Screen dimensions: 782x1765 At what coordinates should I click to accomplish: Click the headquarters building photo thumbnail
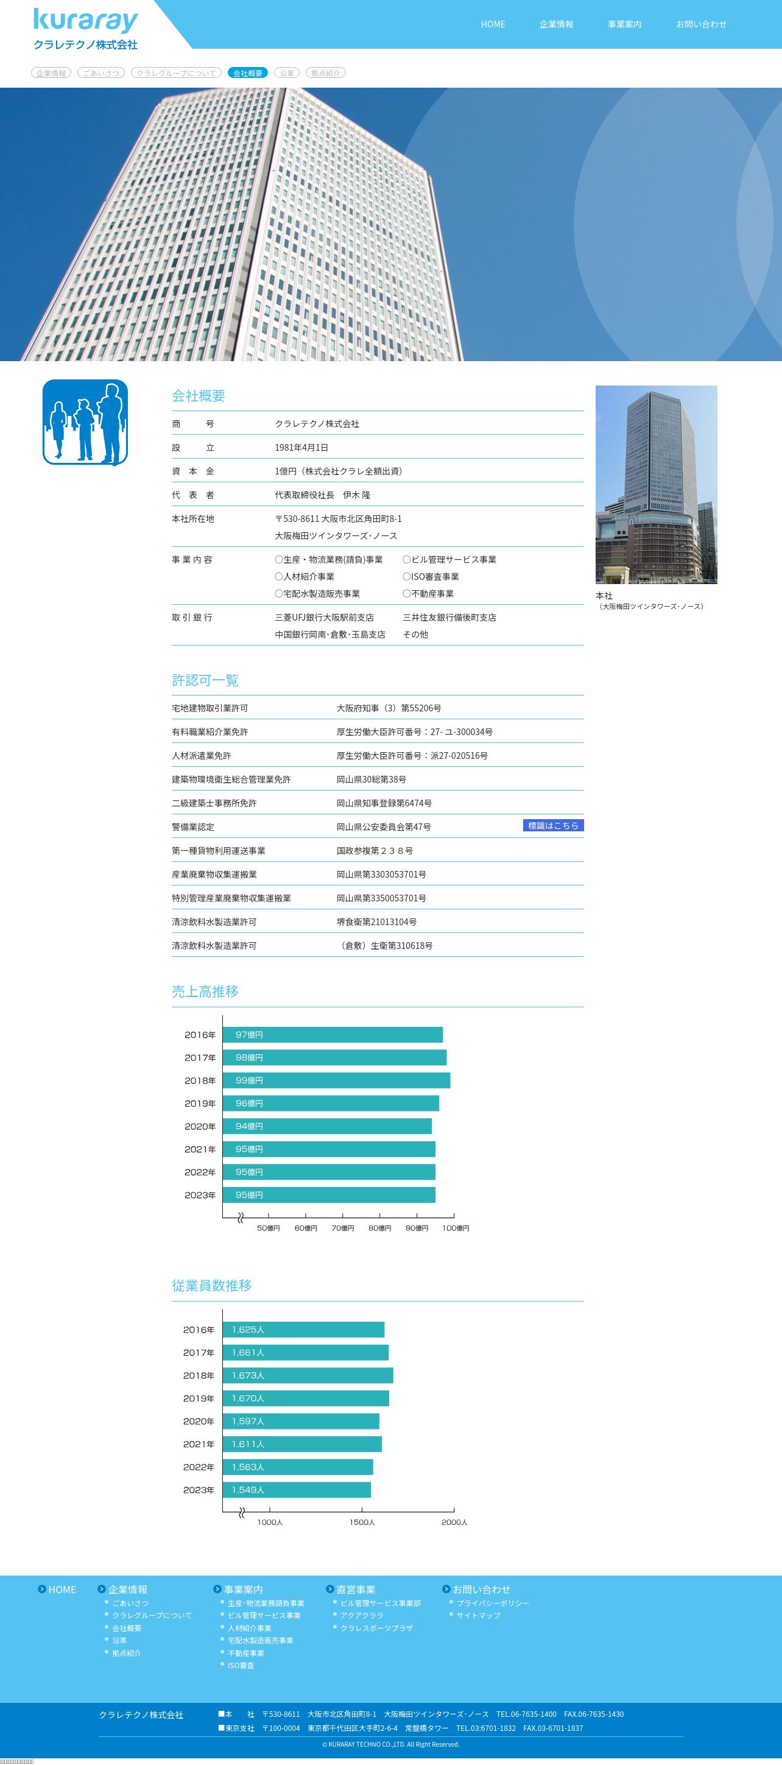coord(656,484)
